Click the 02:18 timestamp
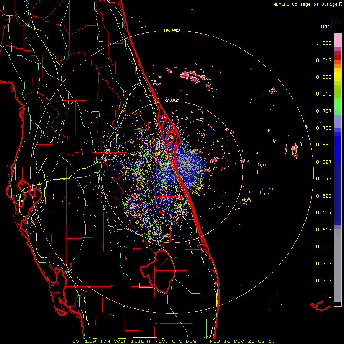Viewport: 344px width, 344px height. [x=266, y=341]
